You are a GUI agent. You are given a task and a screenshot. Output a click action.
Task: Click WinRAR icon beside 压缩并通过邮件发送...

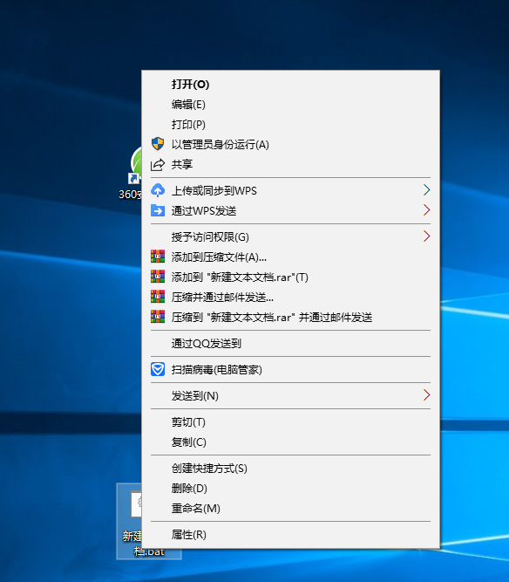pos(158,297)
